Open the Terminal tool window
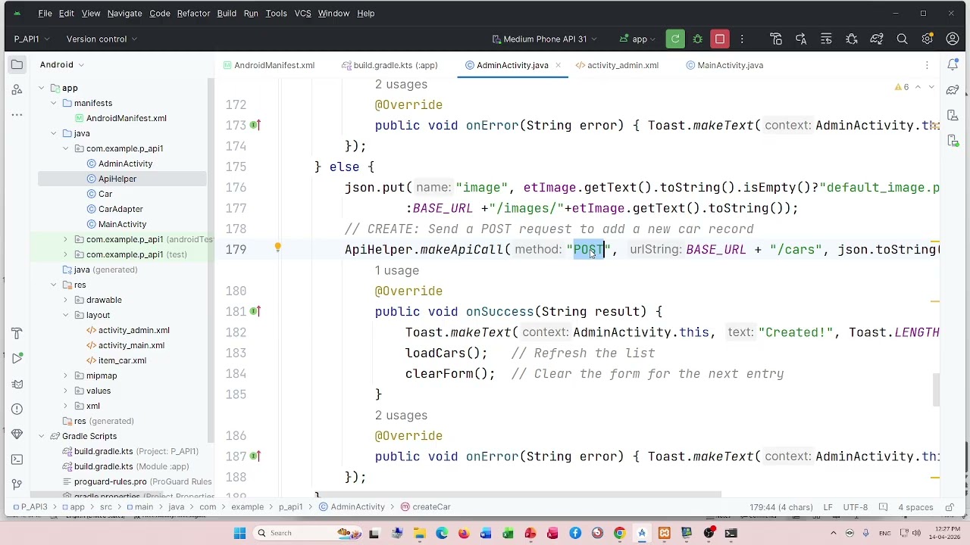The width and height of the screenshot is (970, 545). tap(17, 459)
